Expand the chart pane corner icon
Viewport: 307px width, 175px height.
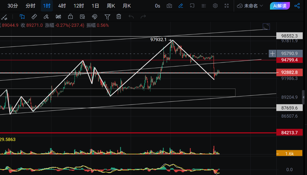click(266, 27)
